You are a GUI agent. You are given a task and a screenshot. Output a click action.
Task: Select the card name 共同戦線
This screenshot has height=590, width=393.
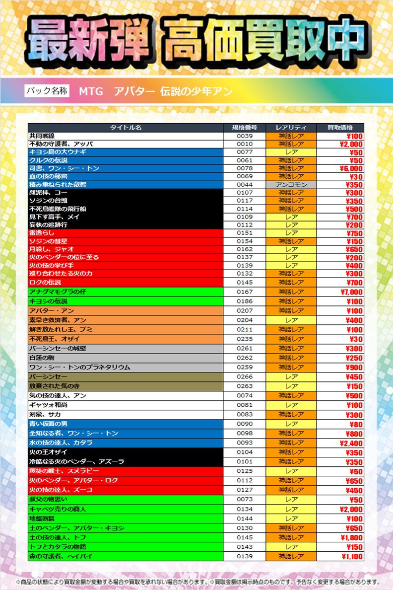coord(42,136)
